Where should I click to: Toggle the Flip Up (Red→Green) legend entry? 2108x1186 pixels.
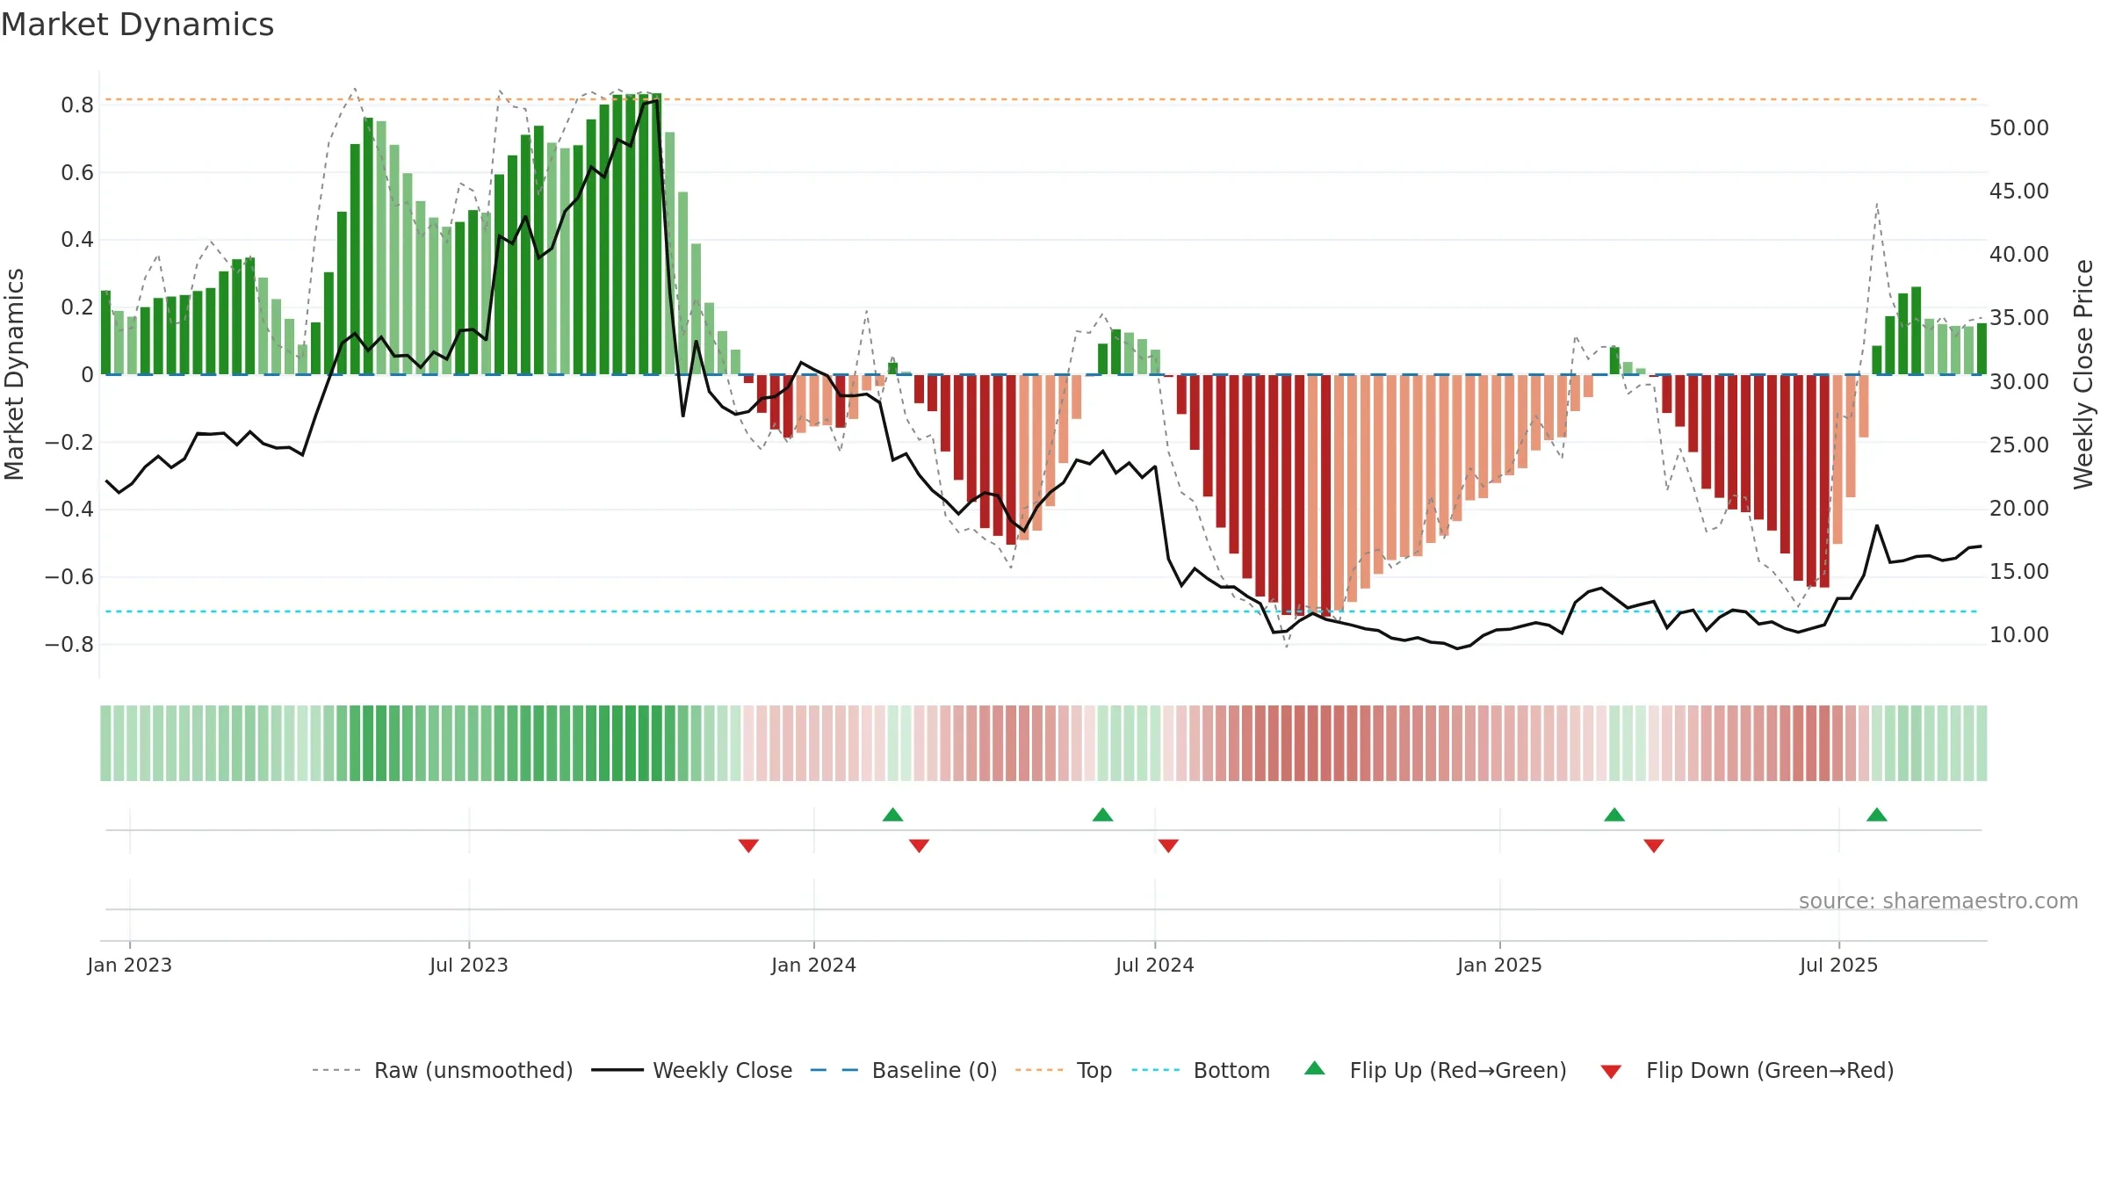coord(1435,1070)
